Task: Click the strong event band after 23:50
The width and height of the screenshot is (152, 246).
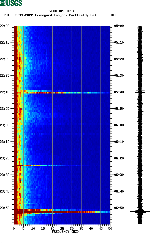Action: 62,212
